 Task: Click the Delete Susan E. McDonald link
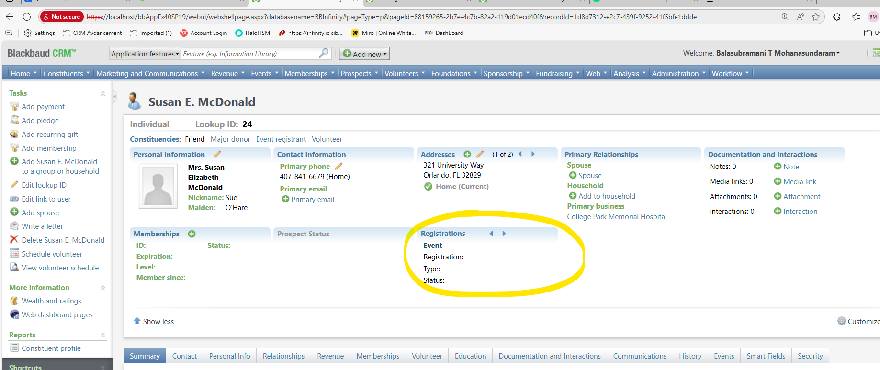pos(63,240)
